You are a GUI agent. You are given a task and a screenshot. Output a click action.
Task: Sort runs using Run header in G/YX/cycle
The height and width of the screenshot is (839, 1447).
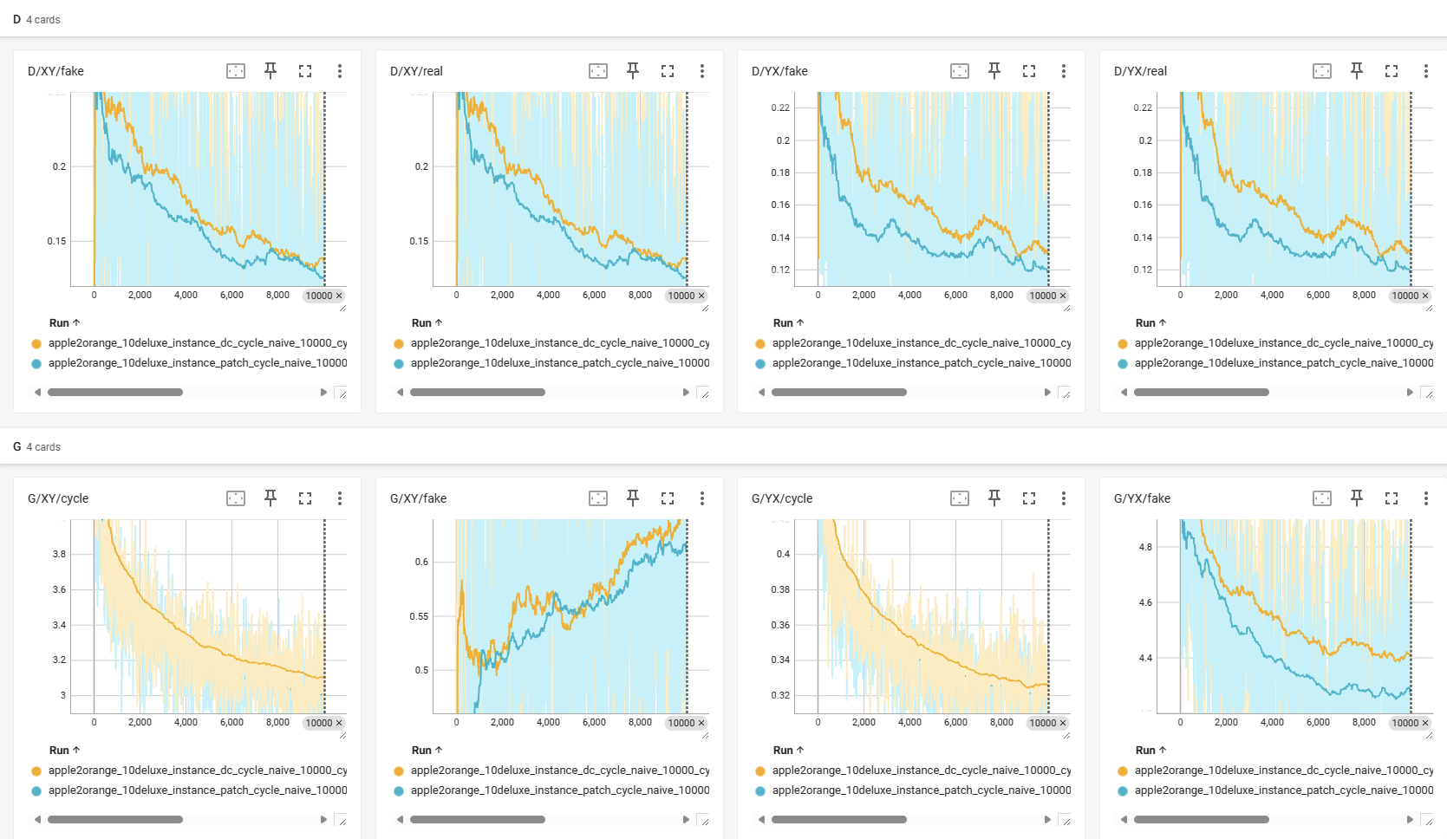(x=788, y=750)
